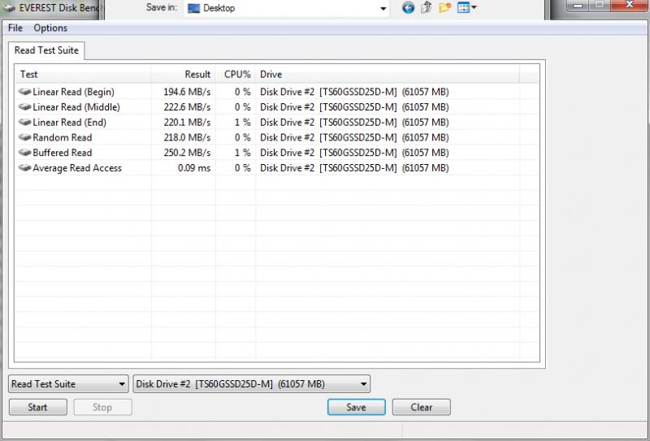Screen dimensions: 650x441
Task: Click the CPU% value in Buffered Read row
Action: tap(242, 153)
